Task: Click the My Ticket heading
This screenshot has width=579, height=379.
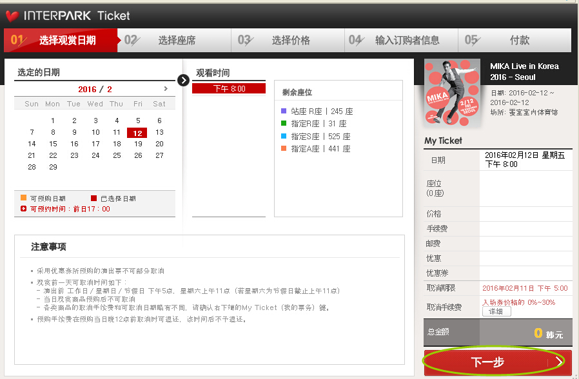Action: 443,141
